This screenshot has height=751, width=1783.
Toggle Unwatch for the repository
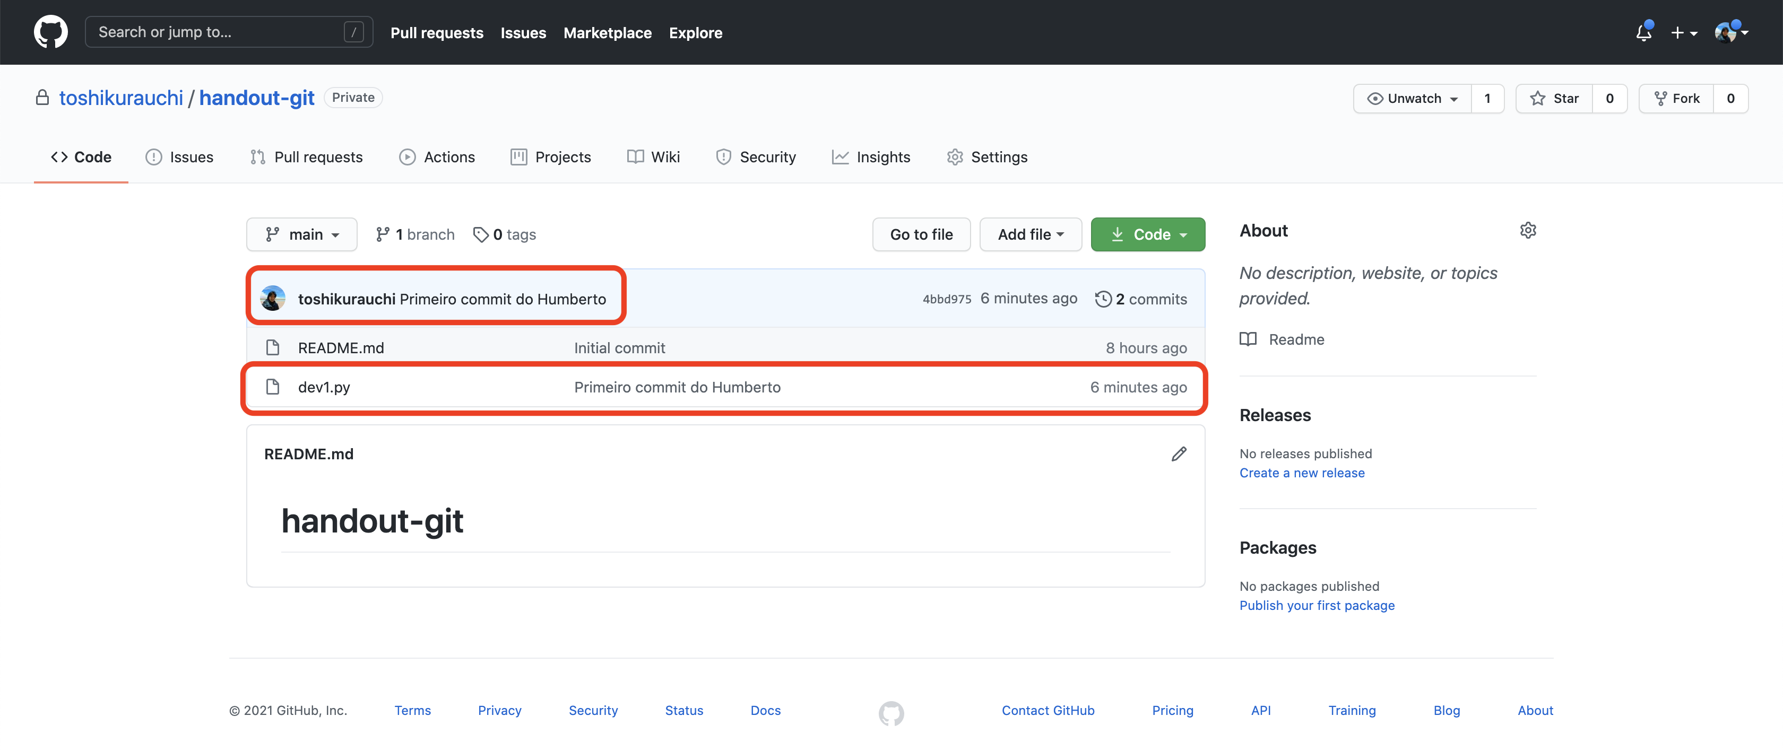1413,98
